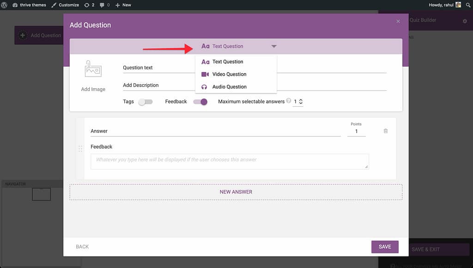The width and height of the screenshot is (473, 268).
Task: Delete the answer using the trash icon
Action: [386, 131]
